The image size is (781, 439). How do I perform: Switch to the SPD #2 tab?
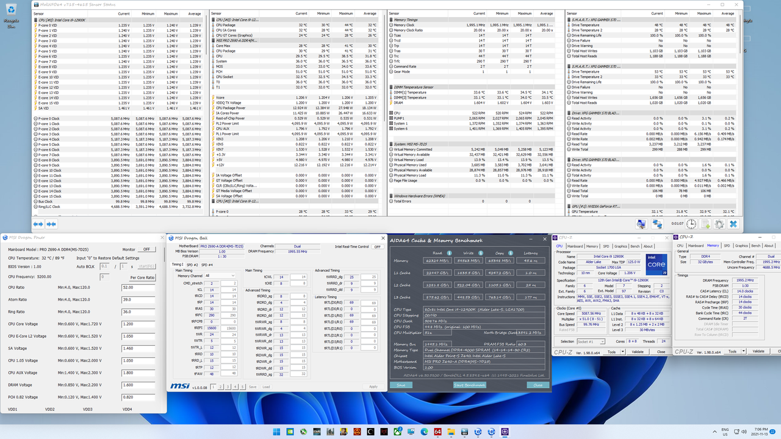point(192,265)
